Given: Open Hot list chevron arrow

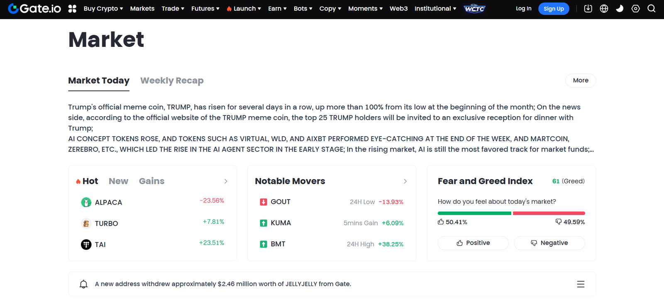Looking at the screenshot, I should click(x=226, y=181).
